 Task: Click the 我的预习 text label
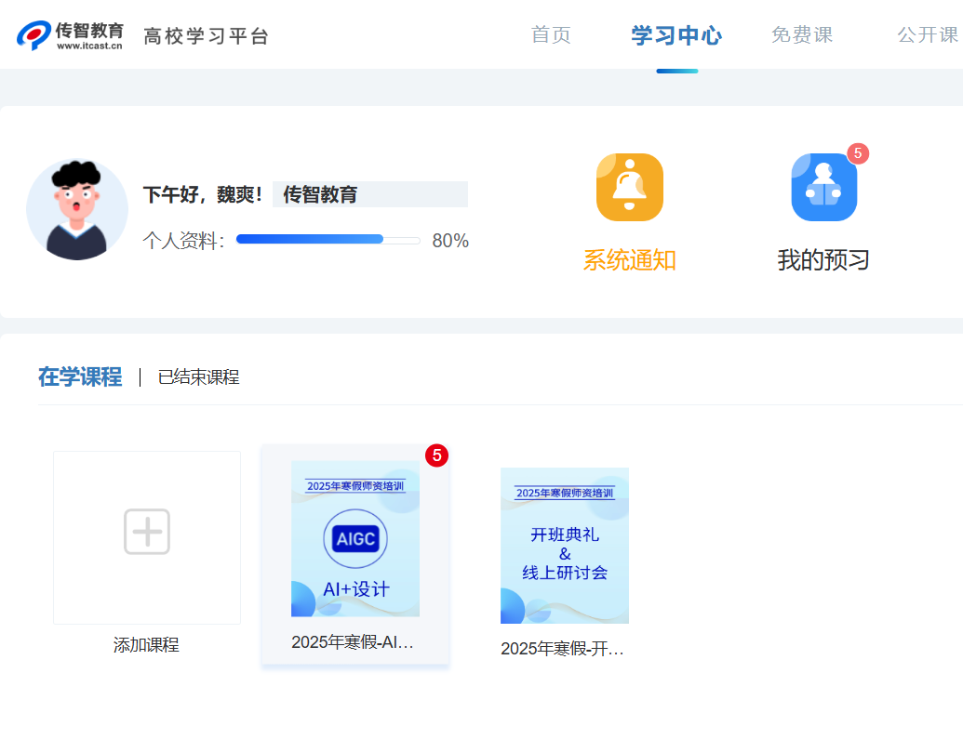pos(823,260)
